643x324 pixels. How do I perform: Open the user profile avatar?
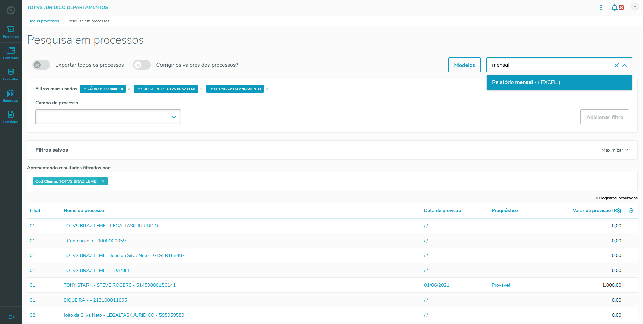pyautogui.click(x=635, y=7)
